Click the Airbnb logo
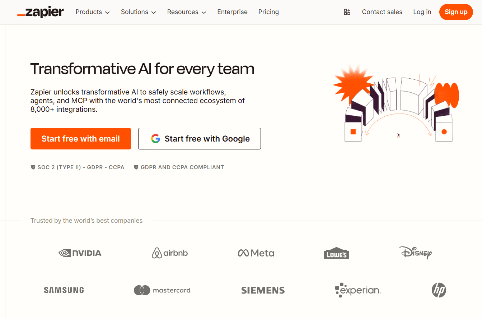The width and height of the screenshot is (482, 319). point(170,253)
